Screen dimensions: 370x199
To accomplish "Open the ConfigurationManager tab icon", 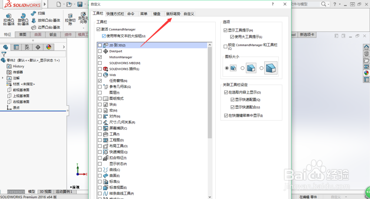I will (27, 47).
